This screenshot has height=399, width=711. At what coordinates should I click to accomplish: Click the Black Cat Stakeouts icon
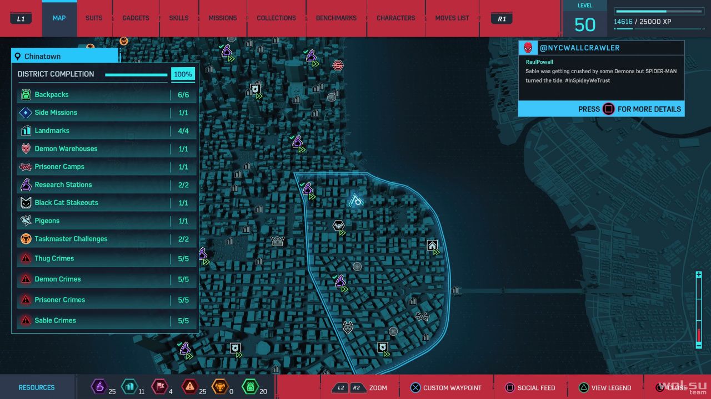(26, 203)
